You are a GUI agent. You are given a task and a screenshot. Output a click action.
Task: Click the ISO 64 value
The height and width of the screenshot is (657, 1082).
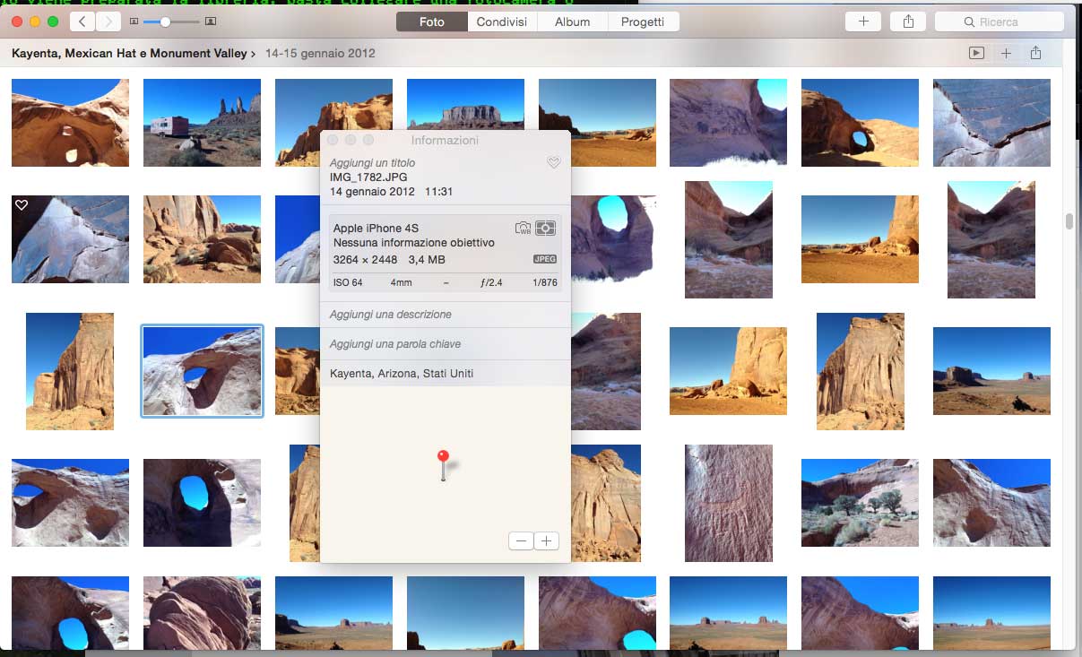tap(348, 283)
